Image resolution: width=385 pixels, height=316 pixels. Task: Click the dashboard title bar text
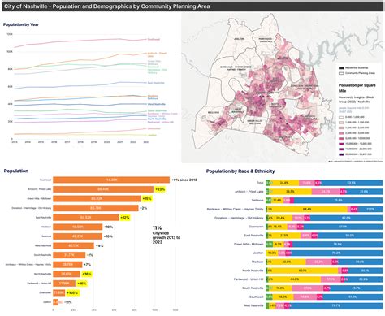click(107, 6)
